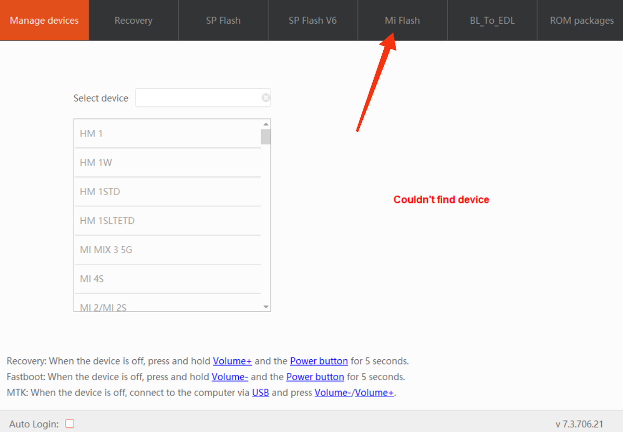
Task: Select the BL_To_EDL tab
Action: point(492,20)
